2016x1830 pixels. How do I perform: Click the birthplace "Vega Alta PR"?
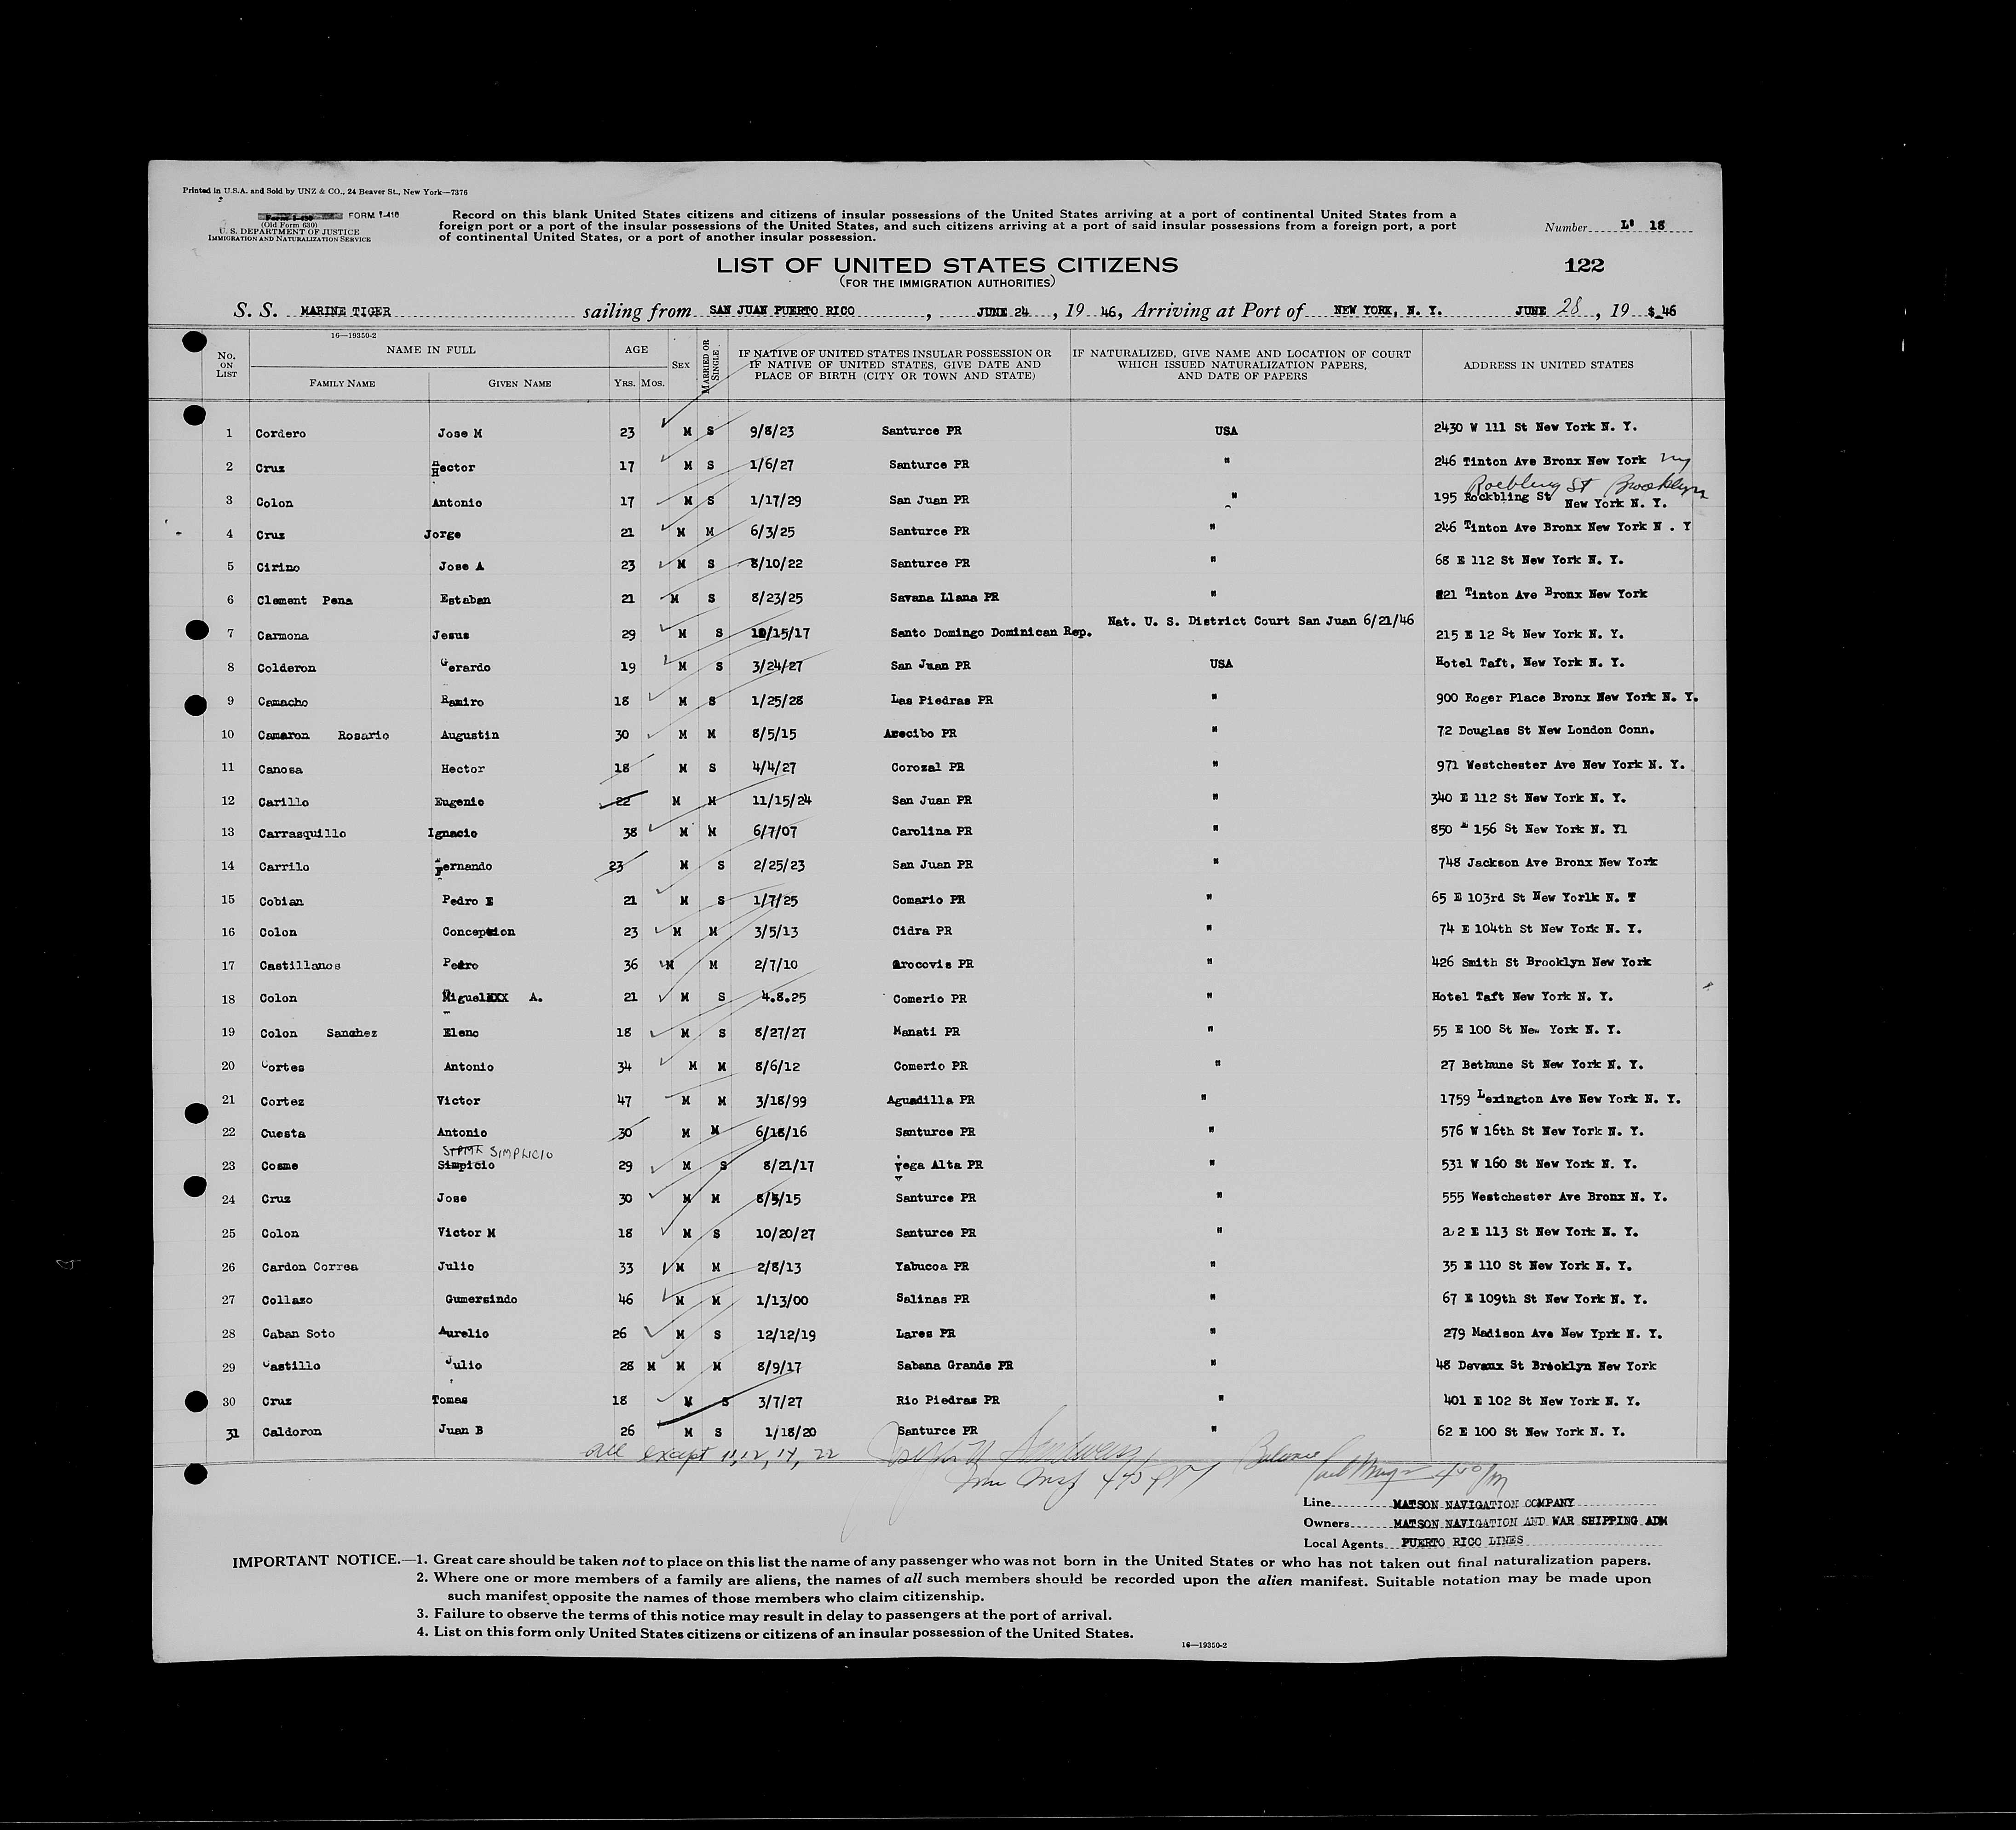click(939, 1164)
